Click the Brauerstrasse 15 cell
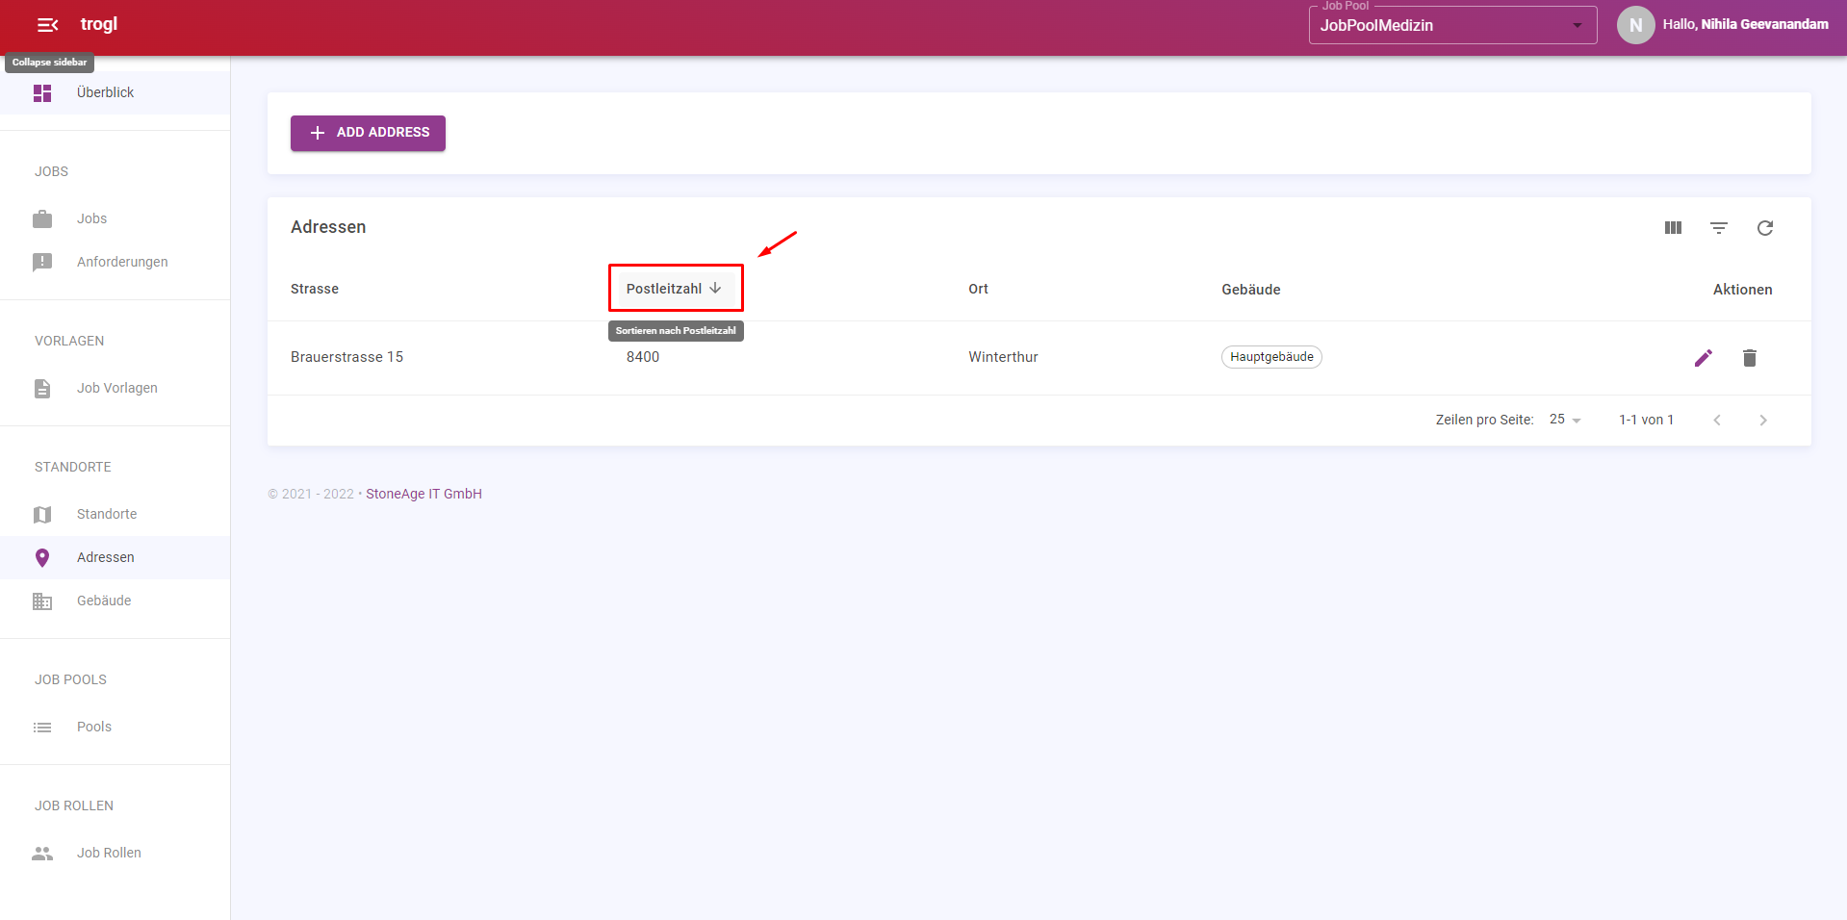The width and height of the screenshot is (1847, 920). pyautogui.click(x=346, y=357)
